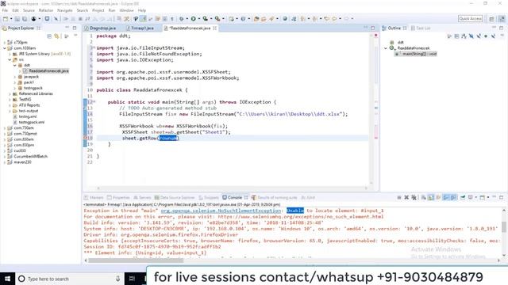Screen dimensions: 508x285
Task: Open the Window menu
Action: click(x=126, y=10)
